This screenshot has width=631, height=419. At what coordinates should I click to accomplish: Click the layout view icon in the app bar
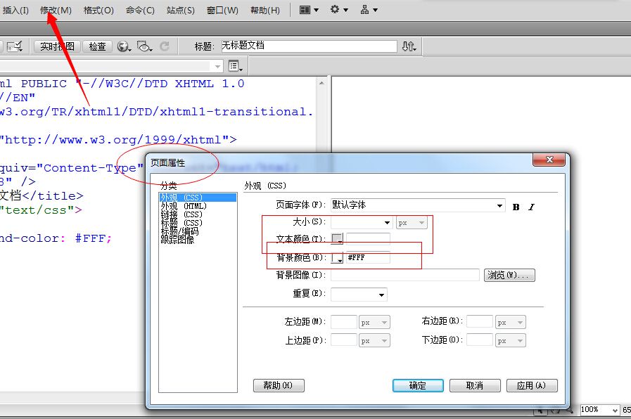(x=305, y=9)
